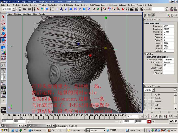Toggle highlight selection mode icon
The width and height of the screenshot is (178, 133).
98,9
